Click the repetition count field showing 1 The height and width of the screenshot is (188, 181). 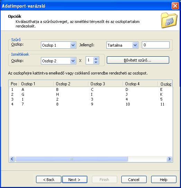click(90, 60)
